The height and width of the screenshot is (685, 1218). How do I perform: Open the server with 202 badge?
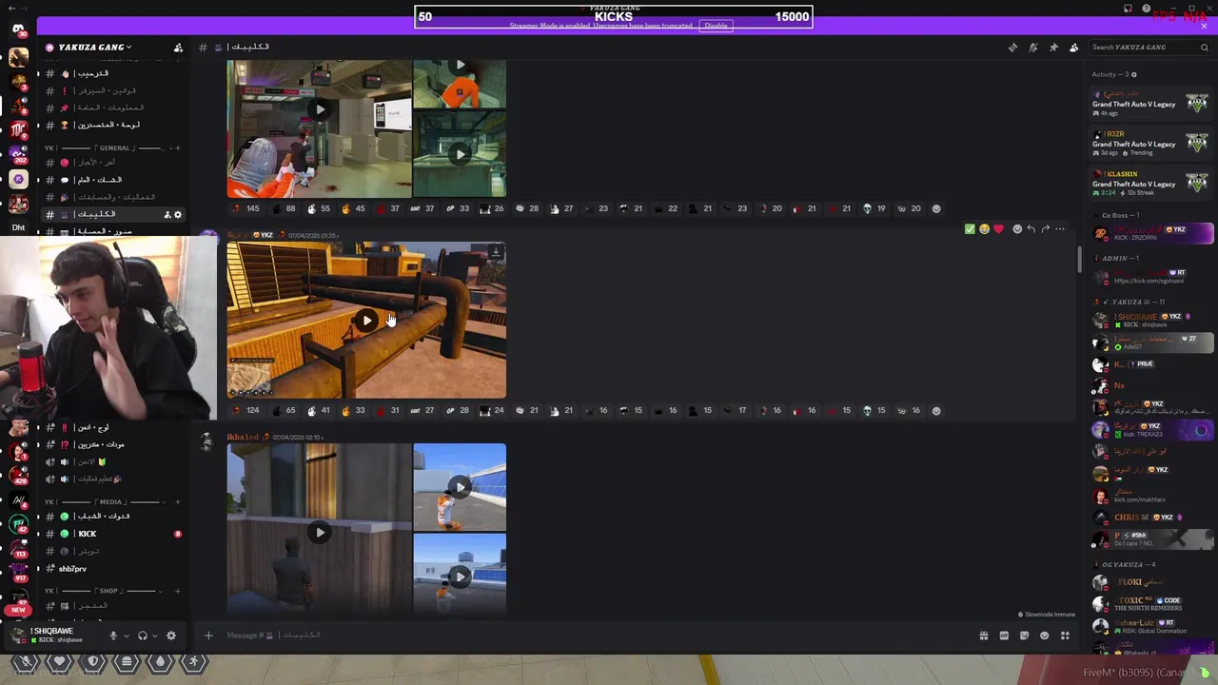18,154
